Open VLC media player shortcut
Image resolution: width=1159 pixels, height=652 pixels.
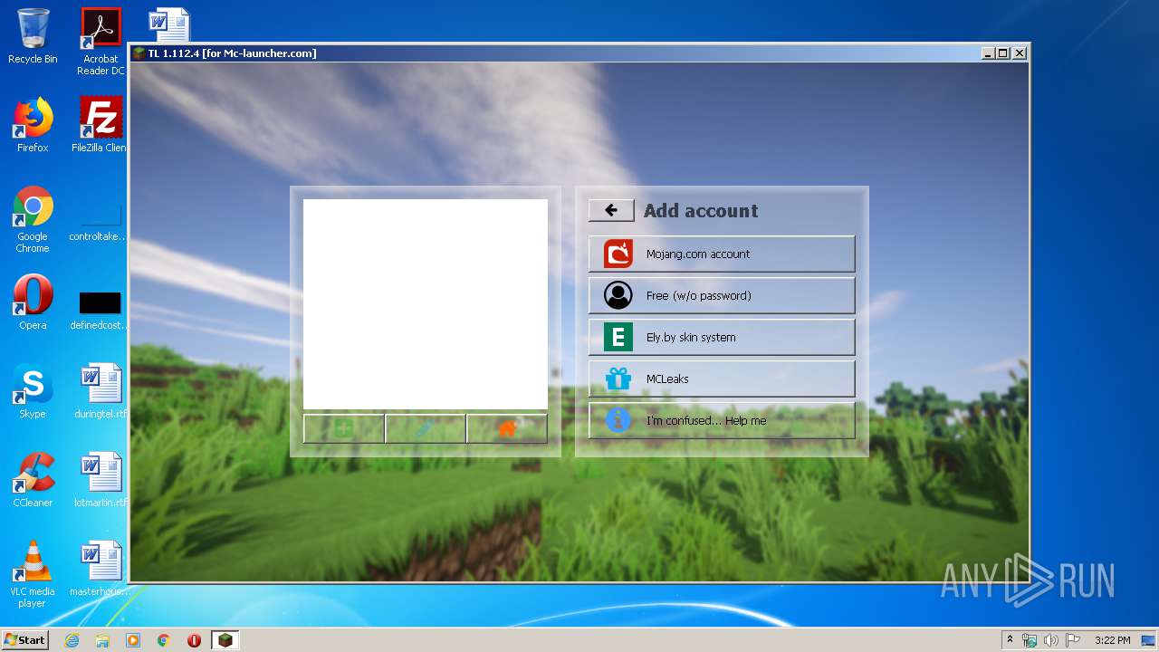(33, 573)
